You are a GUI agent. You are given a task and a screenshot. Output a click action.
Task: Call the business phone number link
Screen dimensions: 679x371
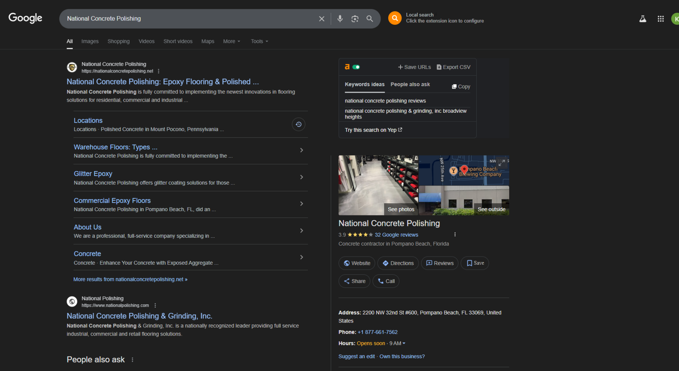coord(377,332)
